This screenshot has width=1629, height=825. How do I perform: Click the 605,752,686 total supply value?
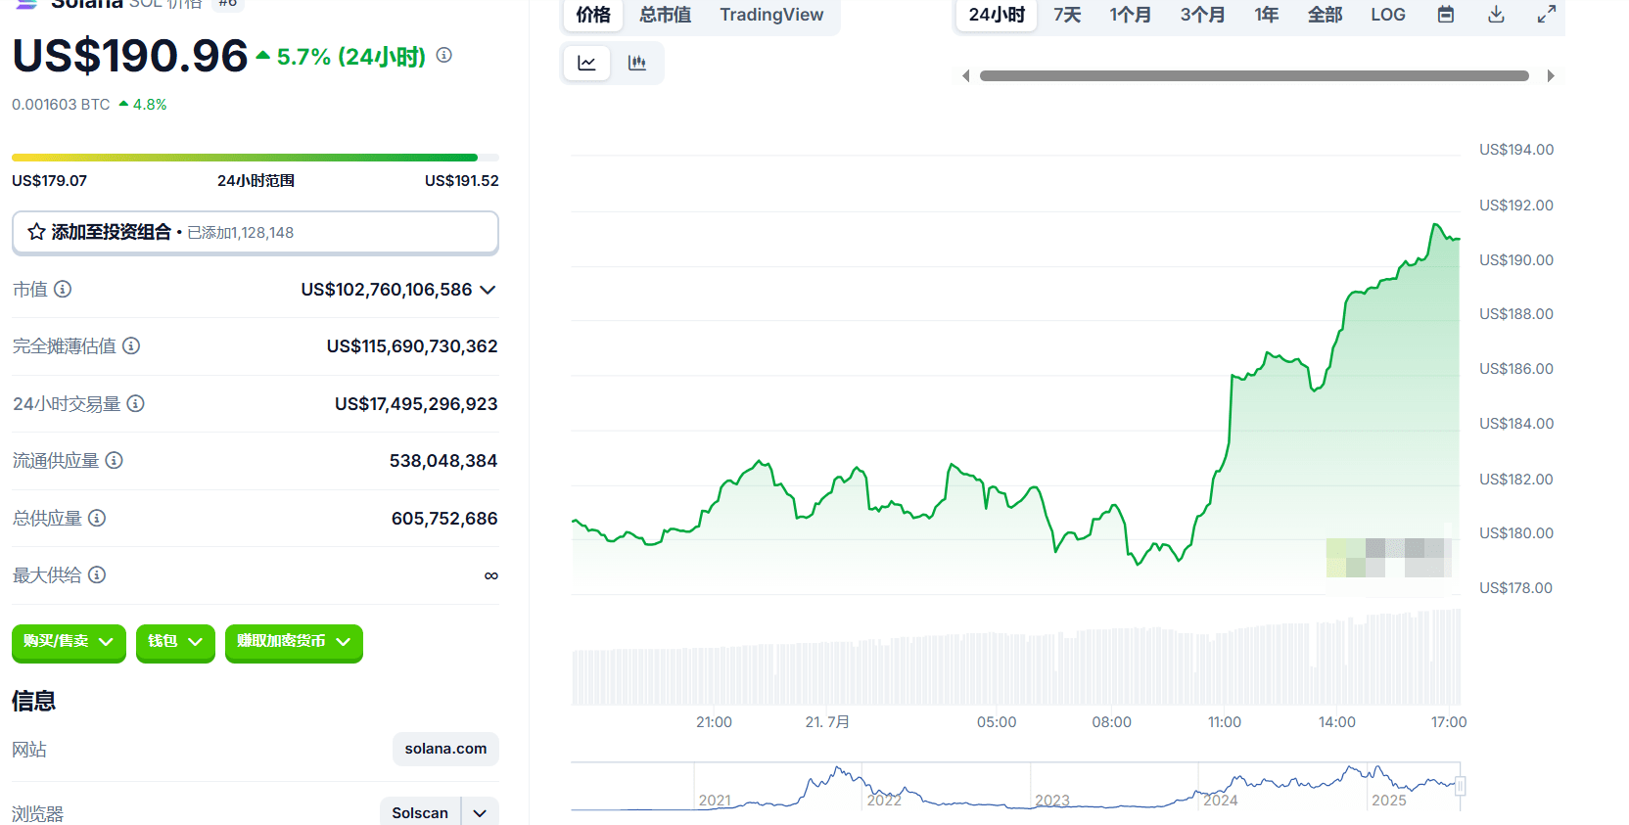(x=444, y=519)
